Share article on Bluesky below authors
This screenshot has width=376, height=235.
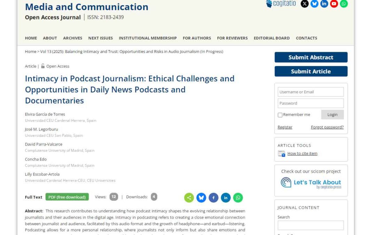(201, 198)
